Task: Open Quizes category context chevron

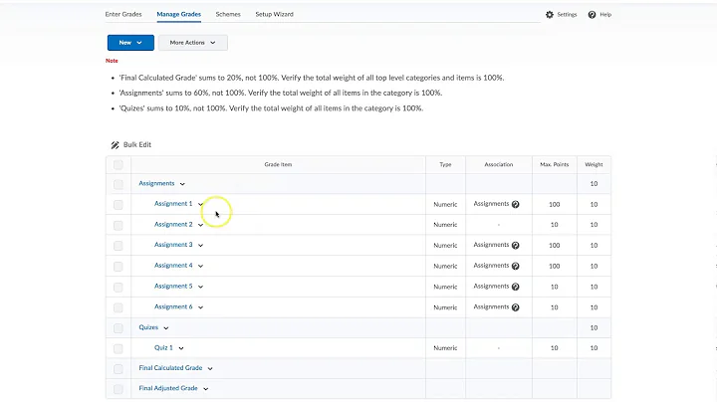Action: (x=166, y=328)
